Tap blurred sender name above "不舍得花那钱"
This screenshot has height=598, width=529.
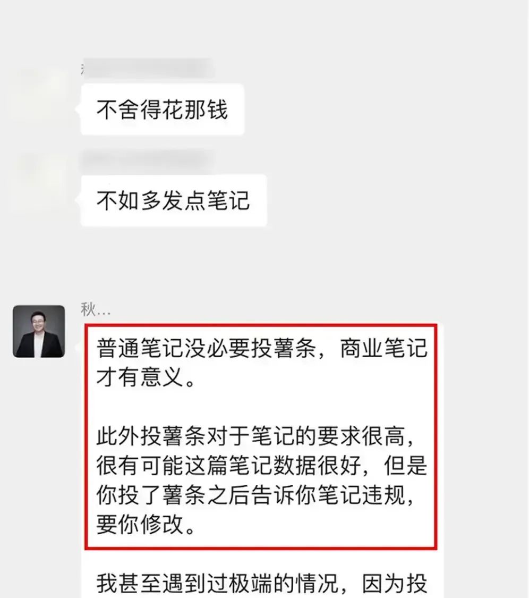(148, 69)
